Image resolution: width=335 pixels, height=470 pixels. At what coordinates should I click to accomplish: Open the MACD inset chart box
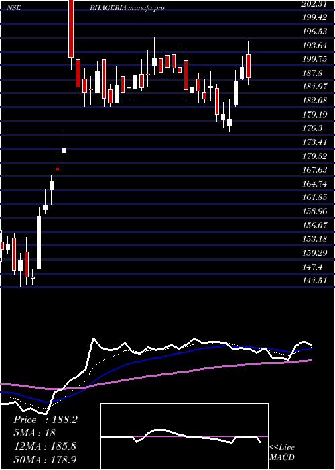click(184, 436)
